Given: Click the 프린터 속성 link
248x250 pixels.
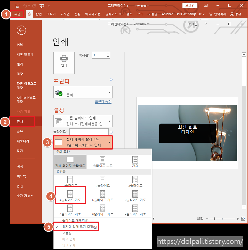Looking at the screenshot, I should click(103, 101).
